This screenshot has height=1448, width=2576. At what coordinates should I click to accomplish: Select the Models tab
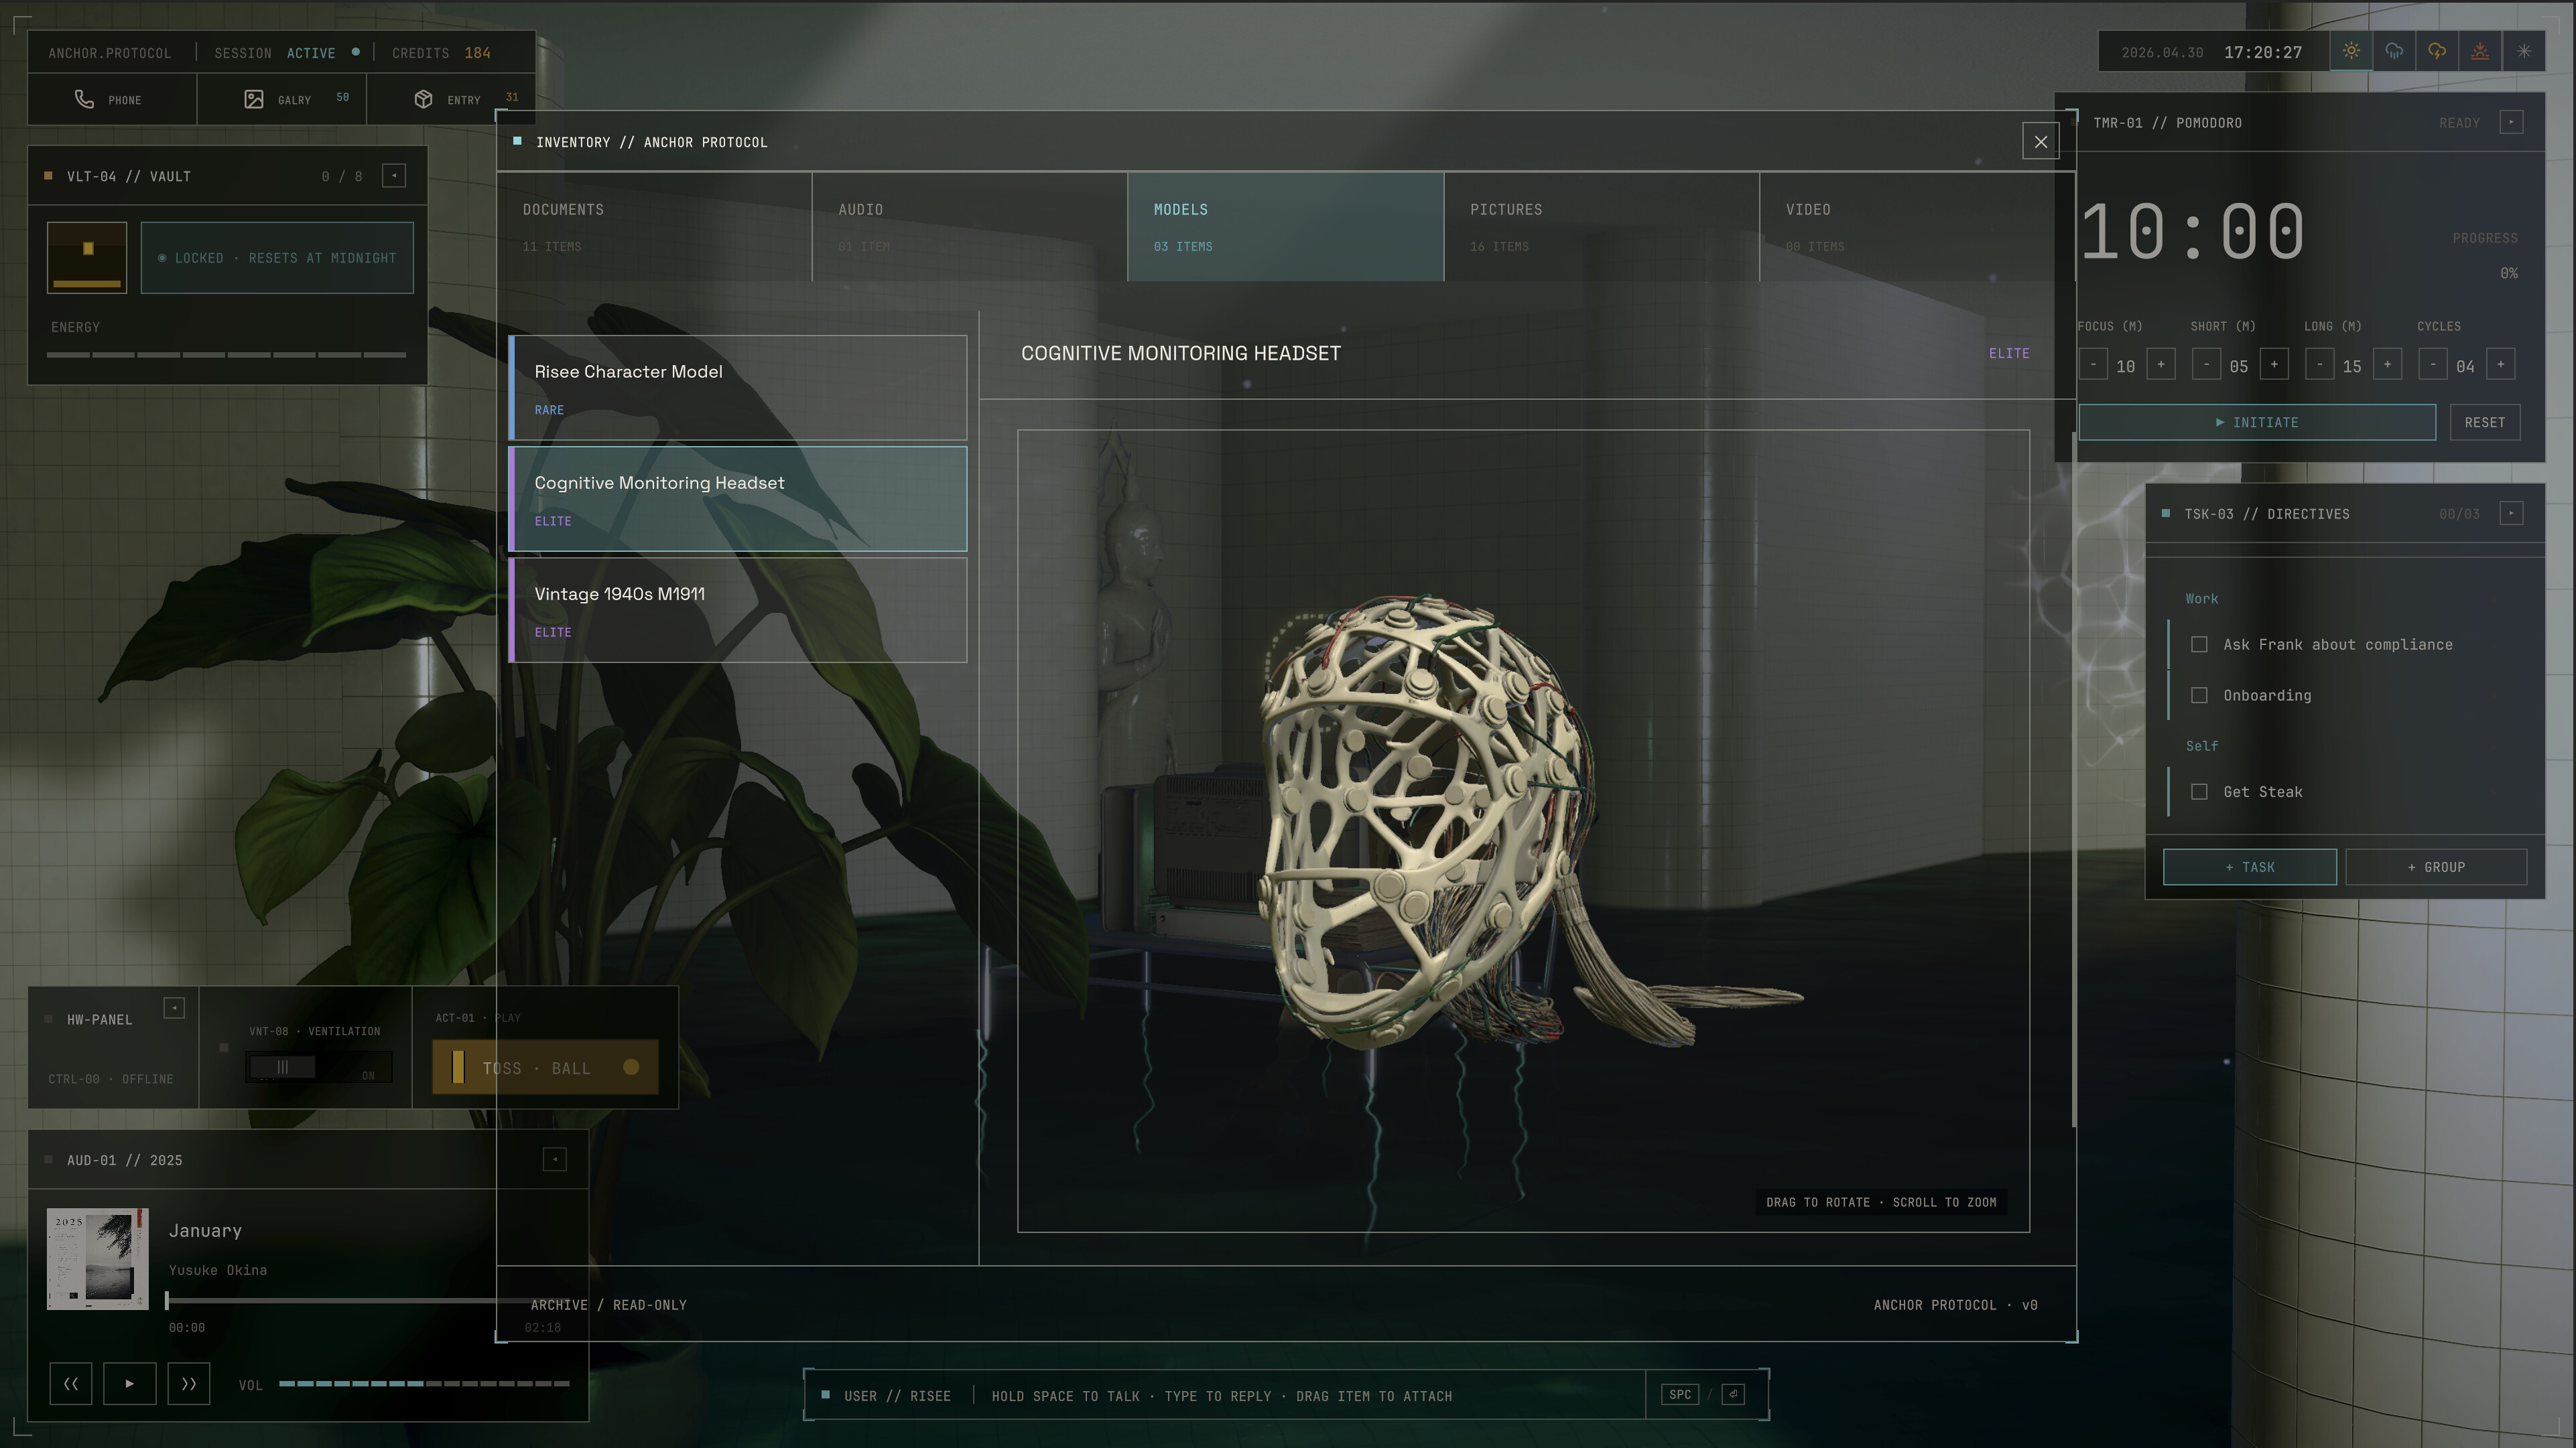tap(1286, 227)
